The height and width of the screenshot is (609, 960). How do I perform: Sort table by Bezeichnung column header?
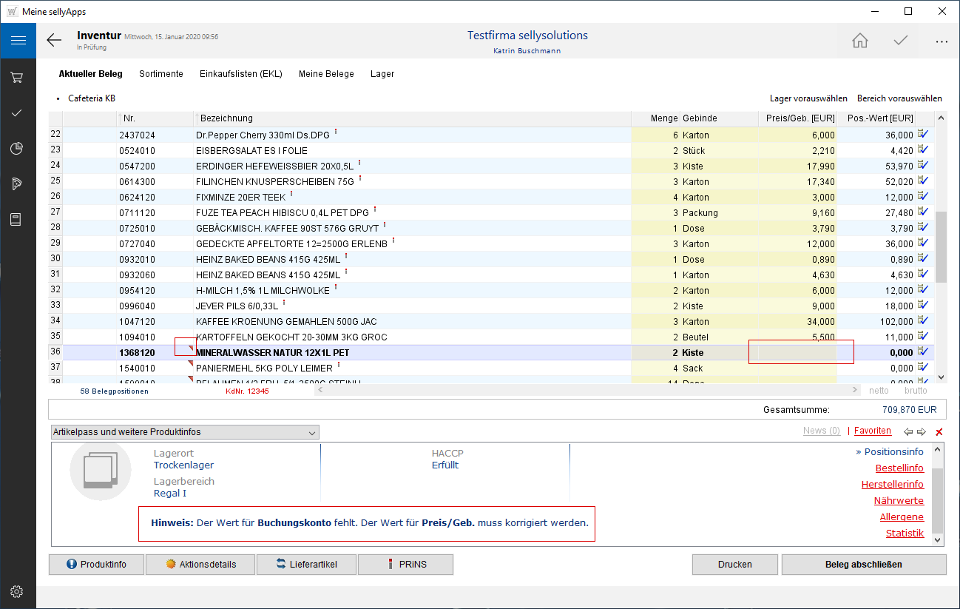click(x=226, y=118)
